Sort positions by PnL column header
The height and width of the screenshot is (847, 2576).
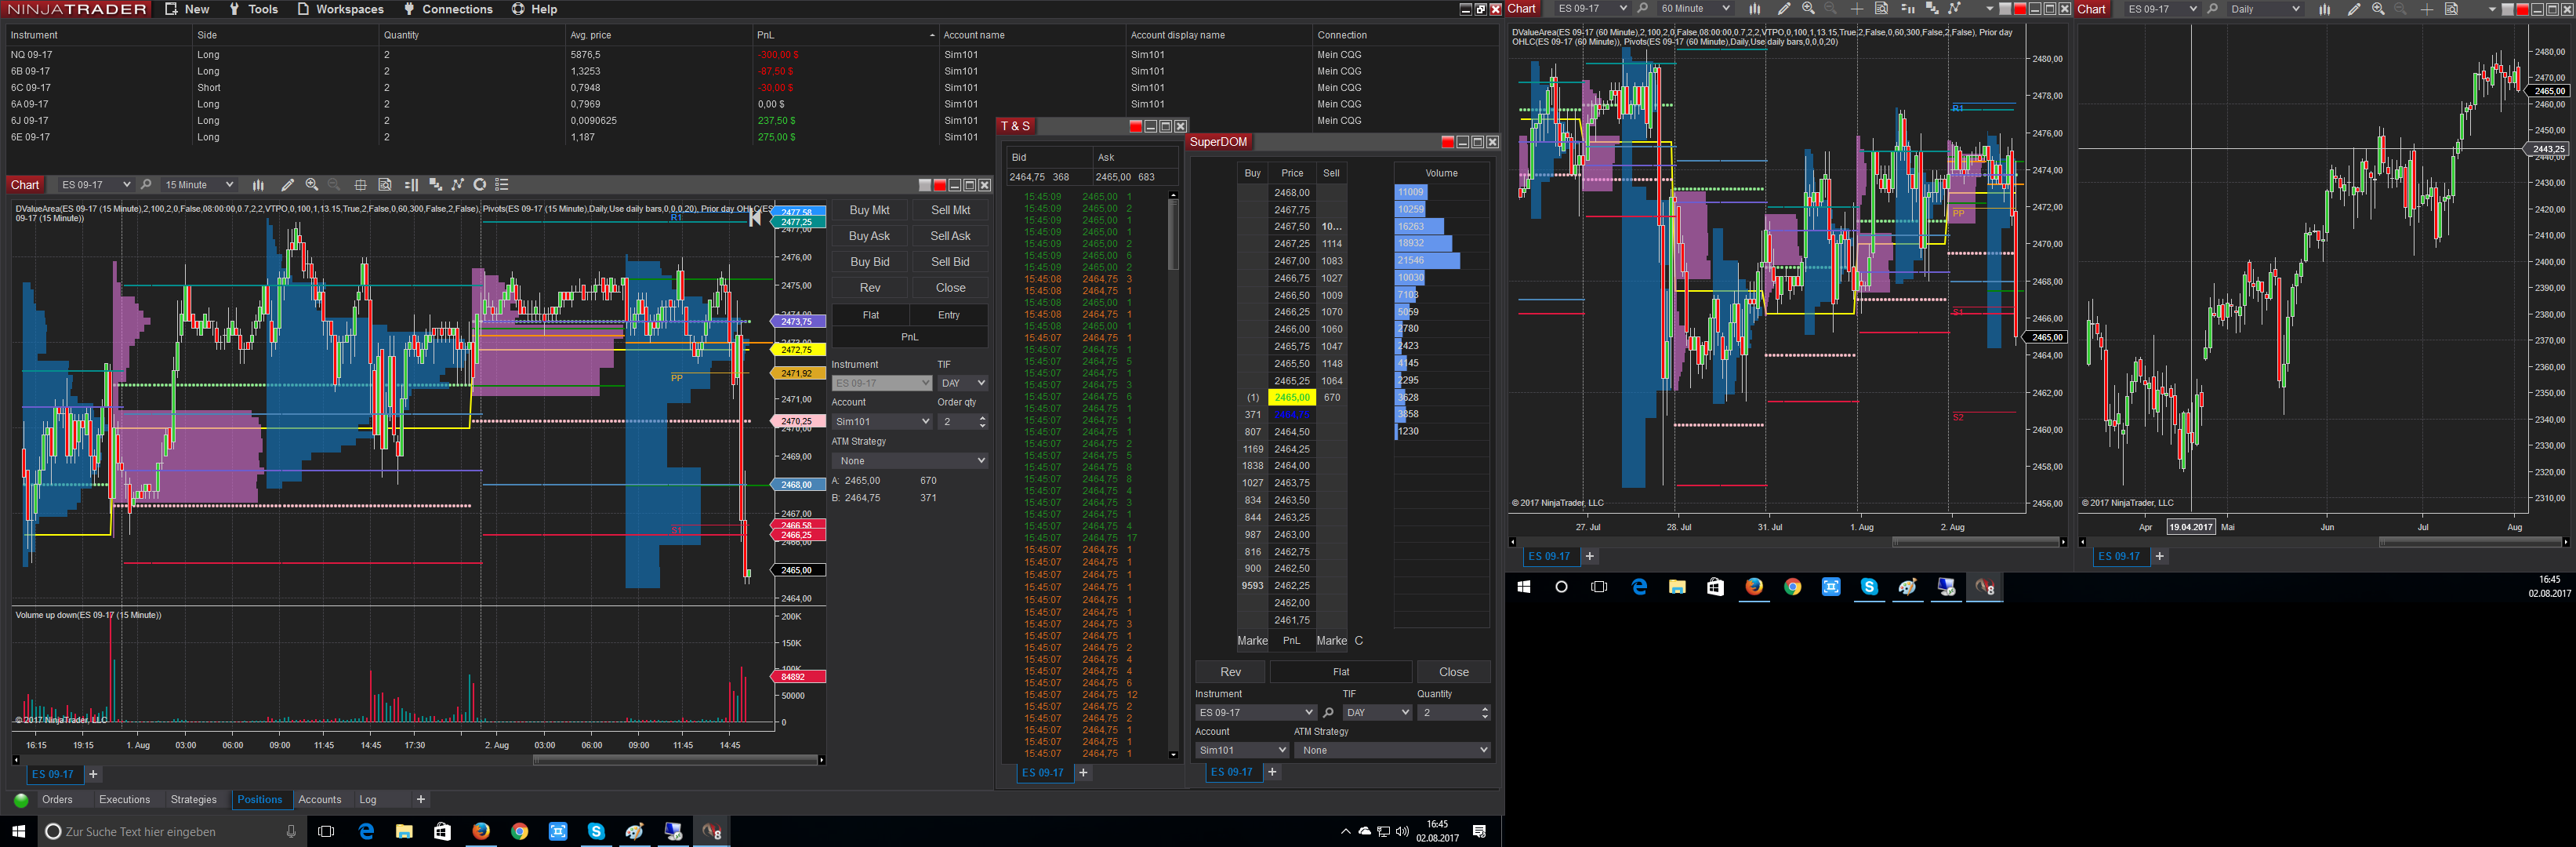coord(844,35)
